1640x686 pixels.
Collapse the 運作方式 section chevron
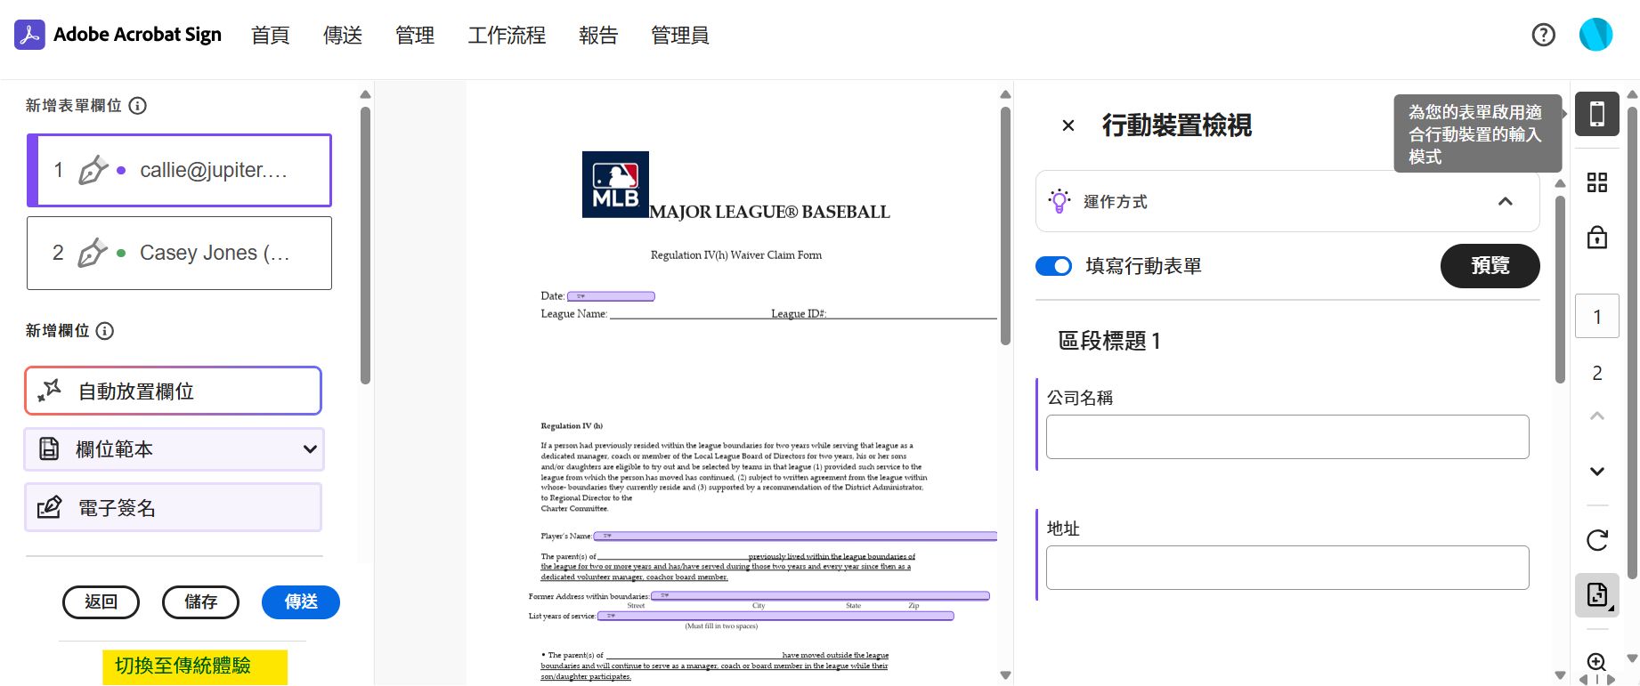[1506, 201]
